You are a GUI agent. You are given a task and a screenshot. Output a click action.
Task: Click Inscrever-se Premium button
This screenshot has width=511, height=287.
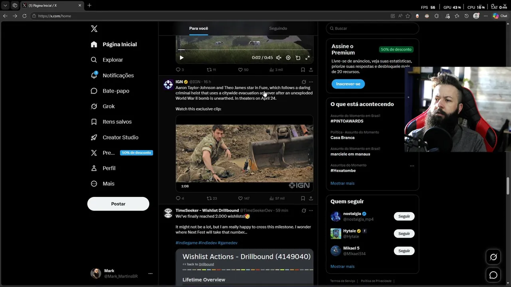click(x=348, y=84)
